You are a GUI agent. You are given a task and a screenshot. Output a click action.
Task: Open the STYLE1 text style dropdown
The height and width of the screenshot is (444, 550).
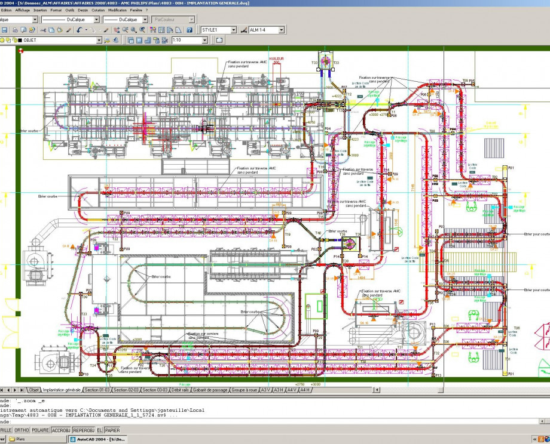(x=234, y=30)
